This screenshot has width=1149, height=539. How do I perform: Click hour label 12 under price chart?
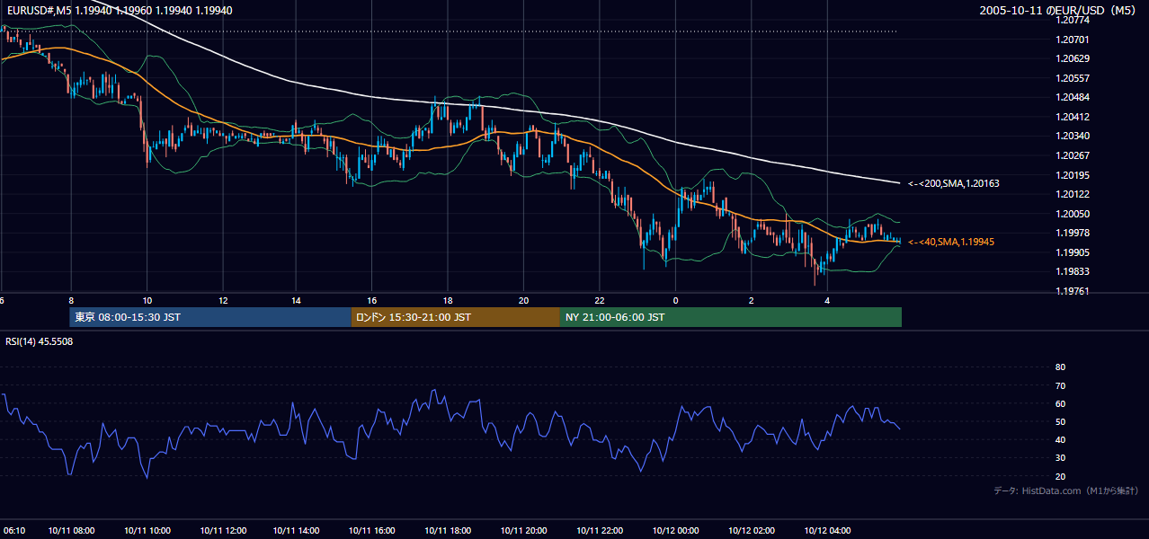point(222,301)
